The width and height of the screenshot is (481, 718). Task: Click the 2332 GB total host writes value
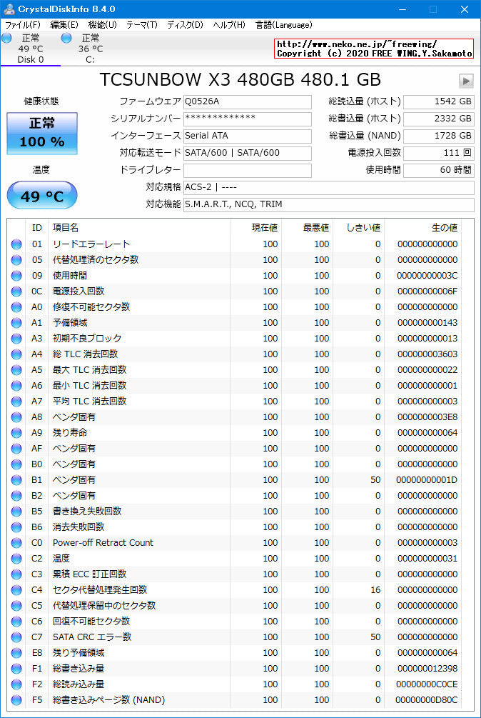[439, 119]
